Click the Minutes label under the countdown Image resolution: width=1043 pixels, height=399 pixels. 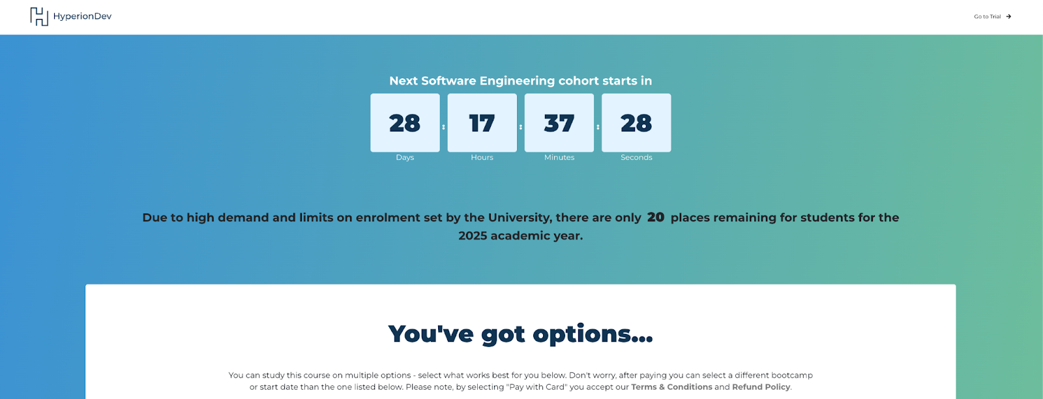559,158
